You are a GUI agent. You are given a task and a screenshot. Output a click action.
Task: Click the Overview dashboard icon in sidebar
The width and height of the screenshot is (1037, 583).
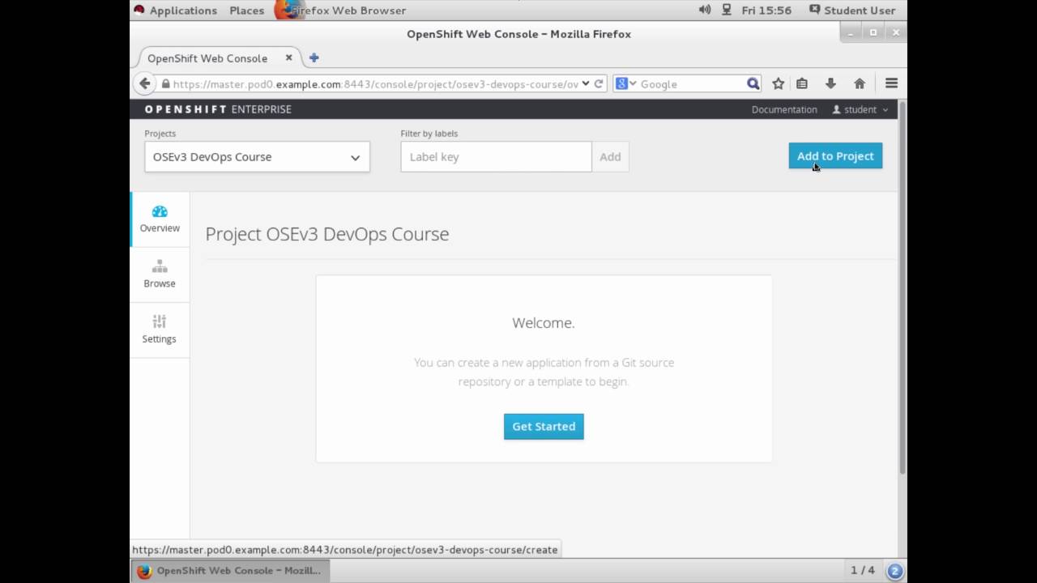click(x=160, y=212)
